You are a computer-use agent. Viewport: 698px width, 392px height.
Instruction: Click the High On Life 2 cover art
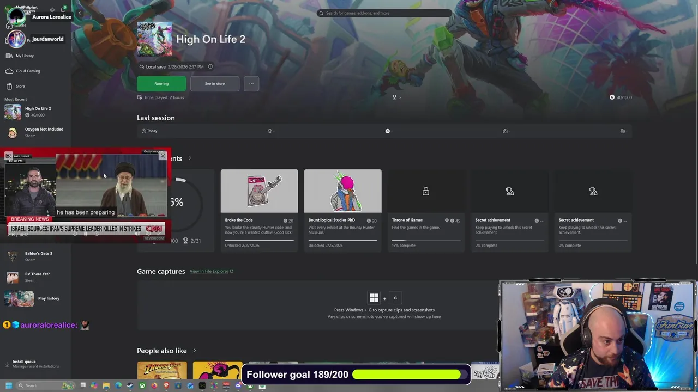coord(154,39)
